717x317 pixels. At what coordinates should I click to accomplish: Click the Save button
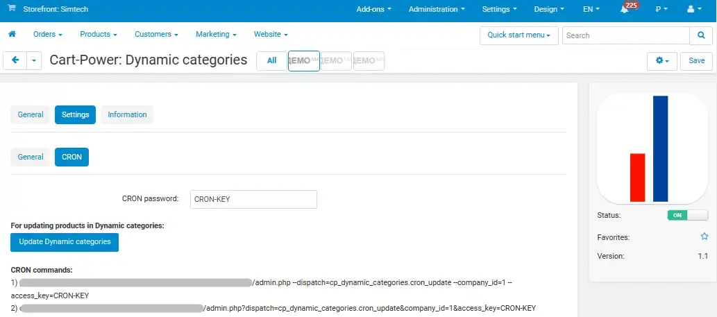(x=696, y=61)
